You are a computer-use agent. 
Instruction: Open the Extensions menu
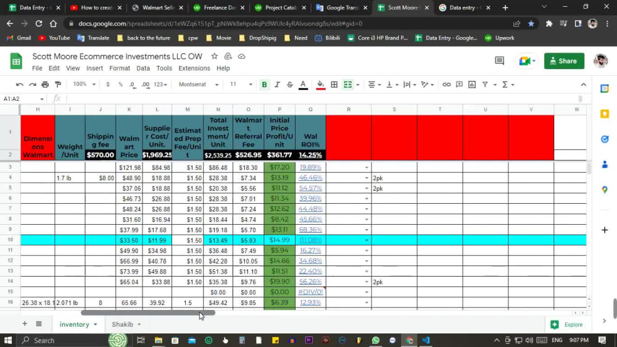point(194,68)
